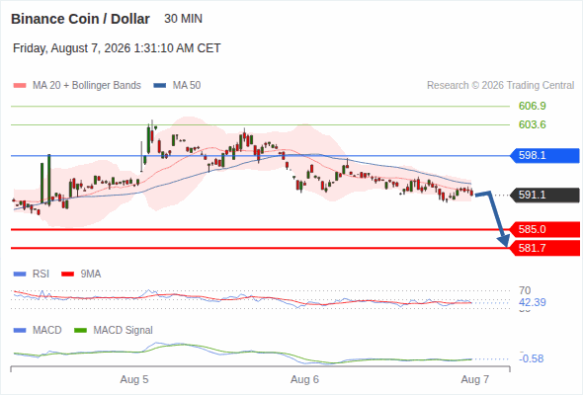Click the MA 20 + Bollinger Bands legend swatch

(20, 86)
